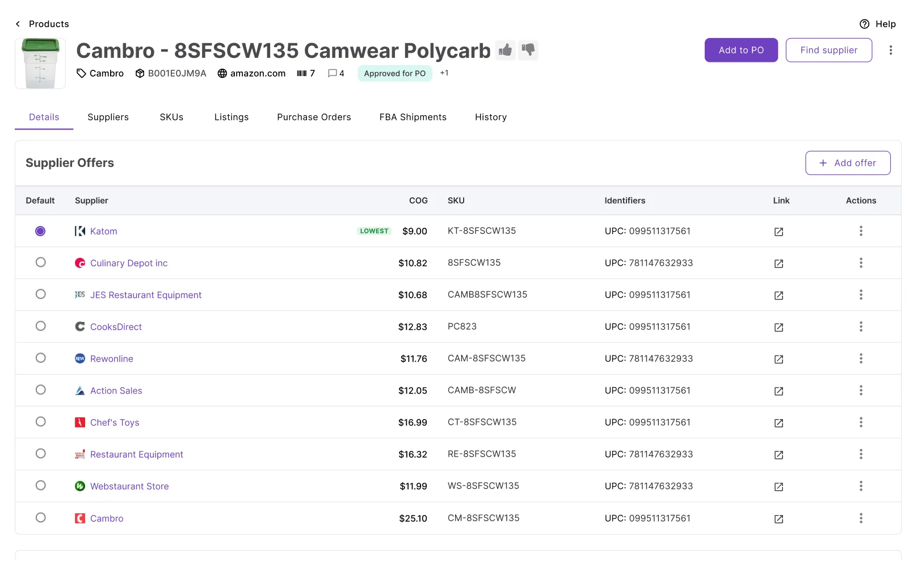This screenshot has width=917, height=561.
Task: Open CooksDirect external link icon
Action: coord(779,327)
